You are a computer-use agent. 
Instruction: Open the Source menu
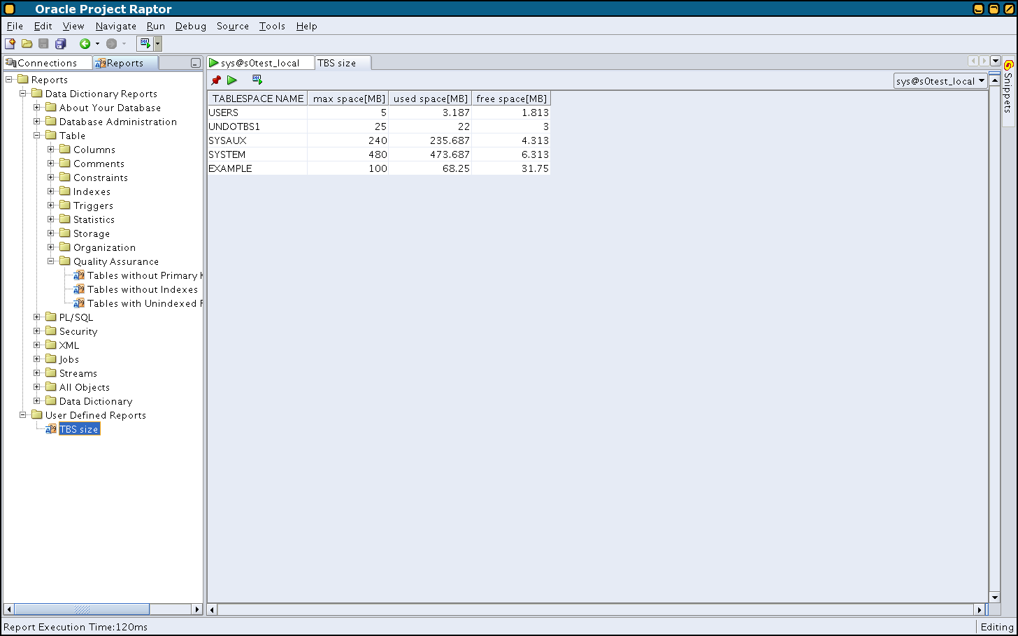pos(233,26)
